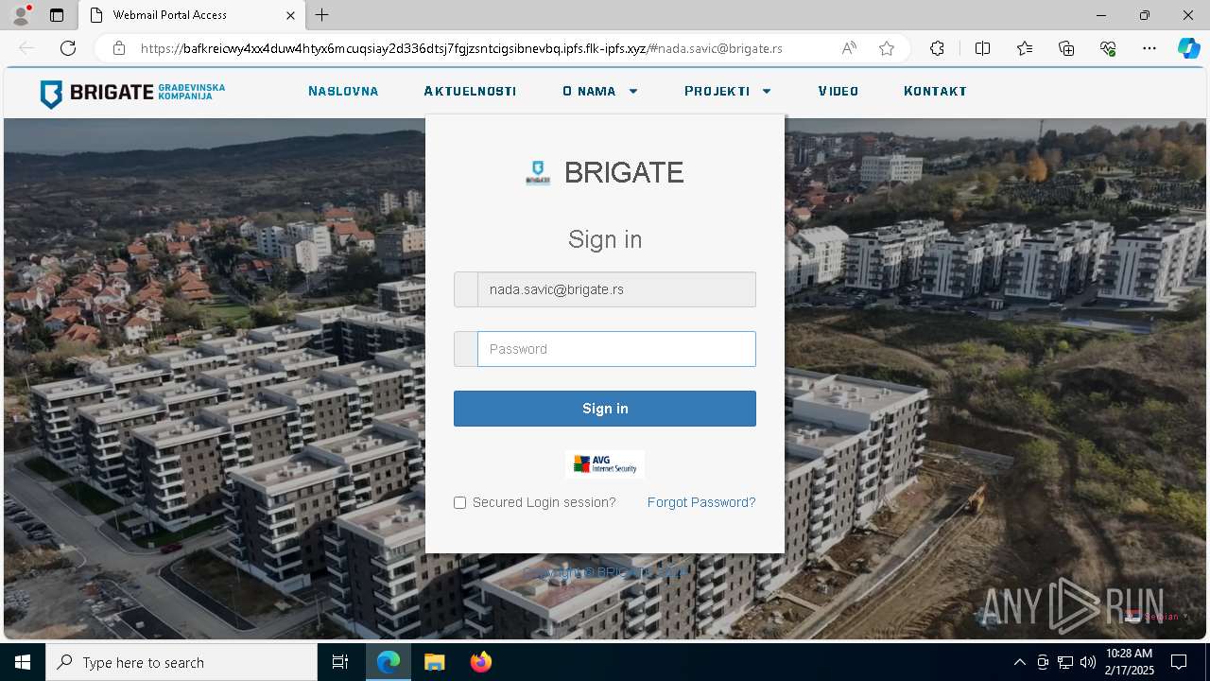Click the BRIGATE company logo
This screenshot has width=1210, height=681.
click(132, 93)
